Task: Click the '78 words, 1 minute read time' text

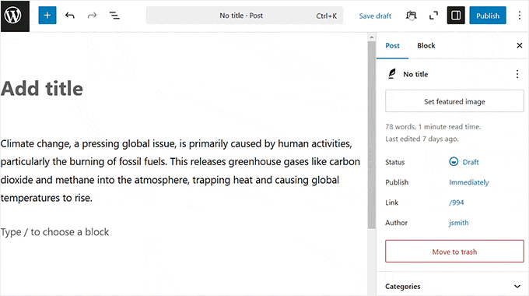Action: pyautogui.click(x=433, y=127)
